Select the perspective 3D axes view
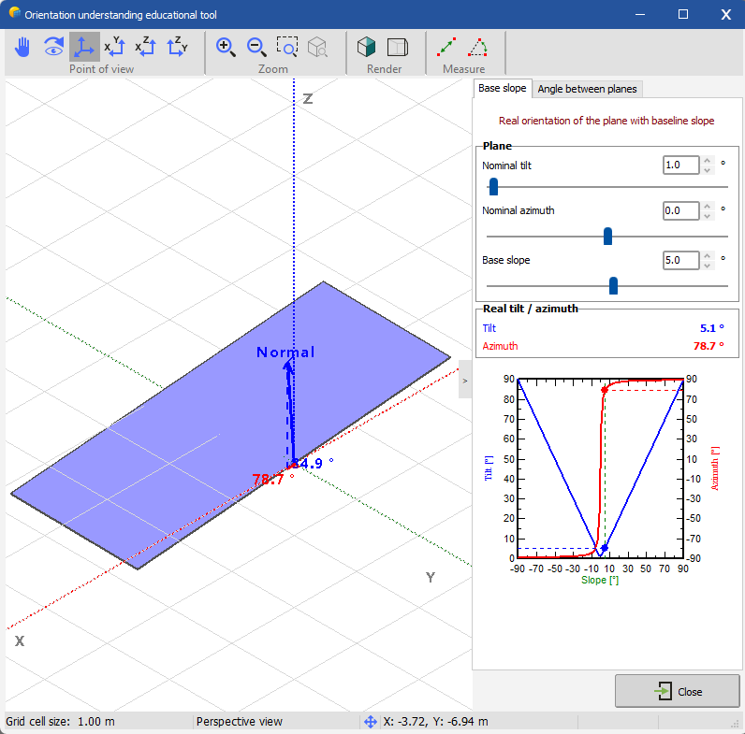The height and width of the screenshot is (734, 745). pos(84,47)
